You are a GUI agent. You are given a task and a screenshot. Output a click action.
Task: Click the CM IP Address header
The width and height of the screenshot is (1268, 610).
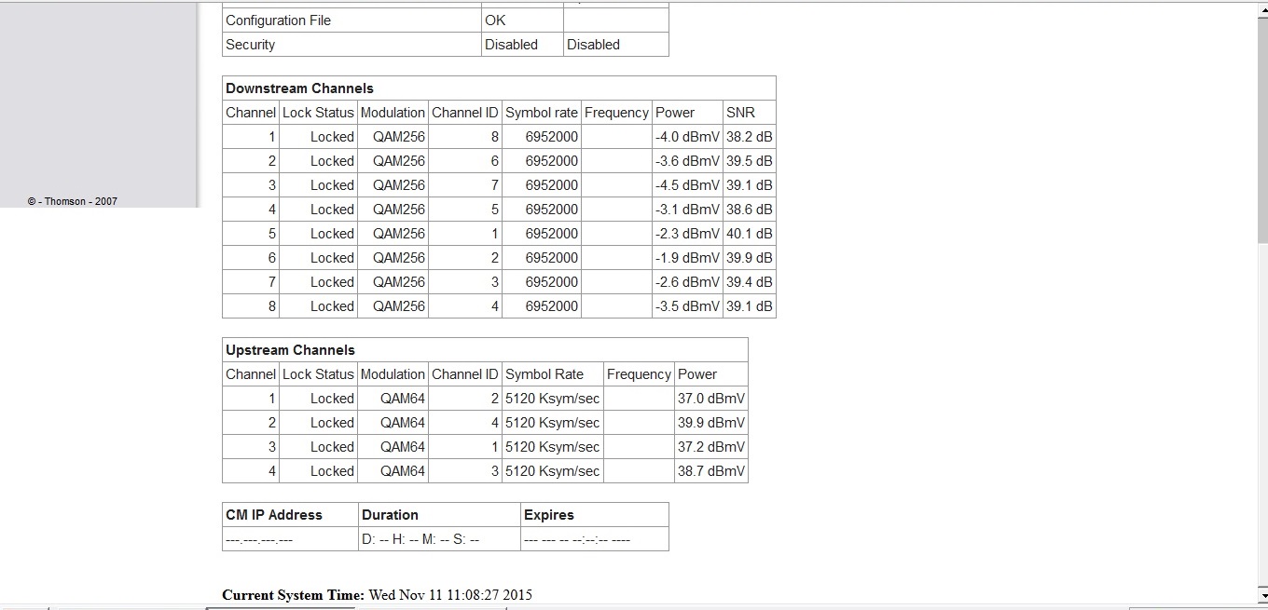pyautogui.click(x=274, y=515)
